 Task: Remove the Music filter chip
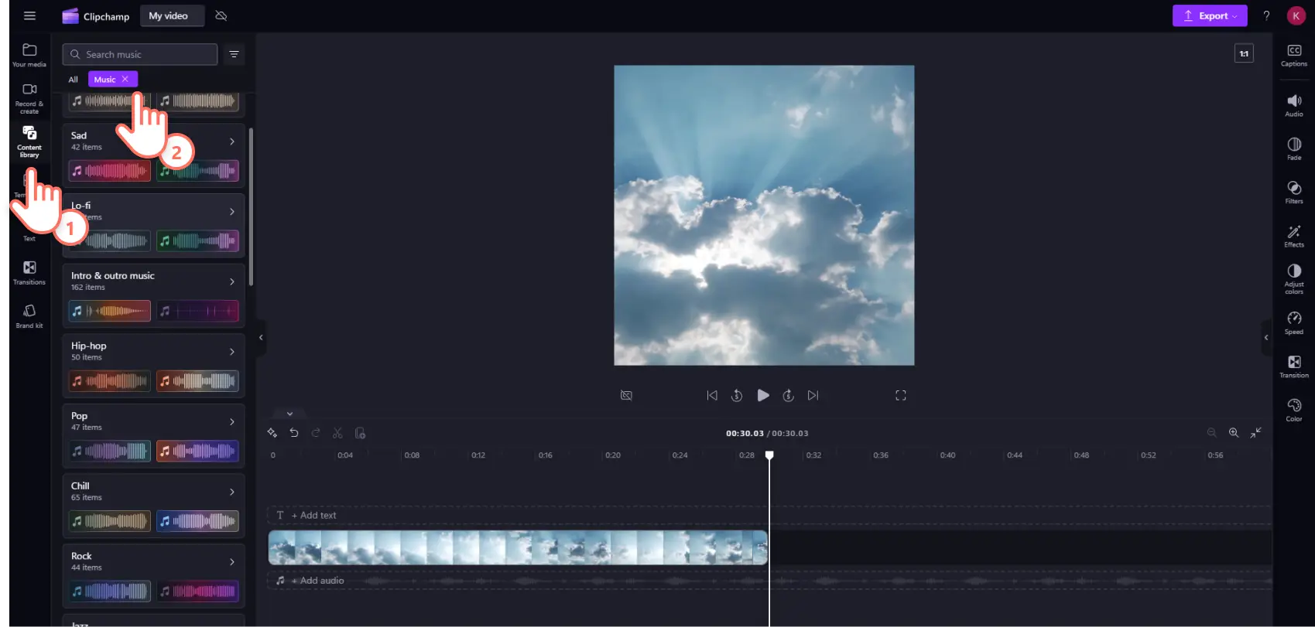(125, 79)
